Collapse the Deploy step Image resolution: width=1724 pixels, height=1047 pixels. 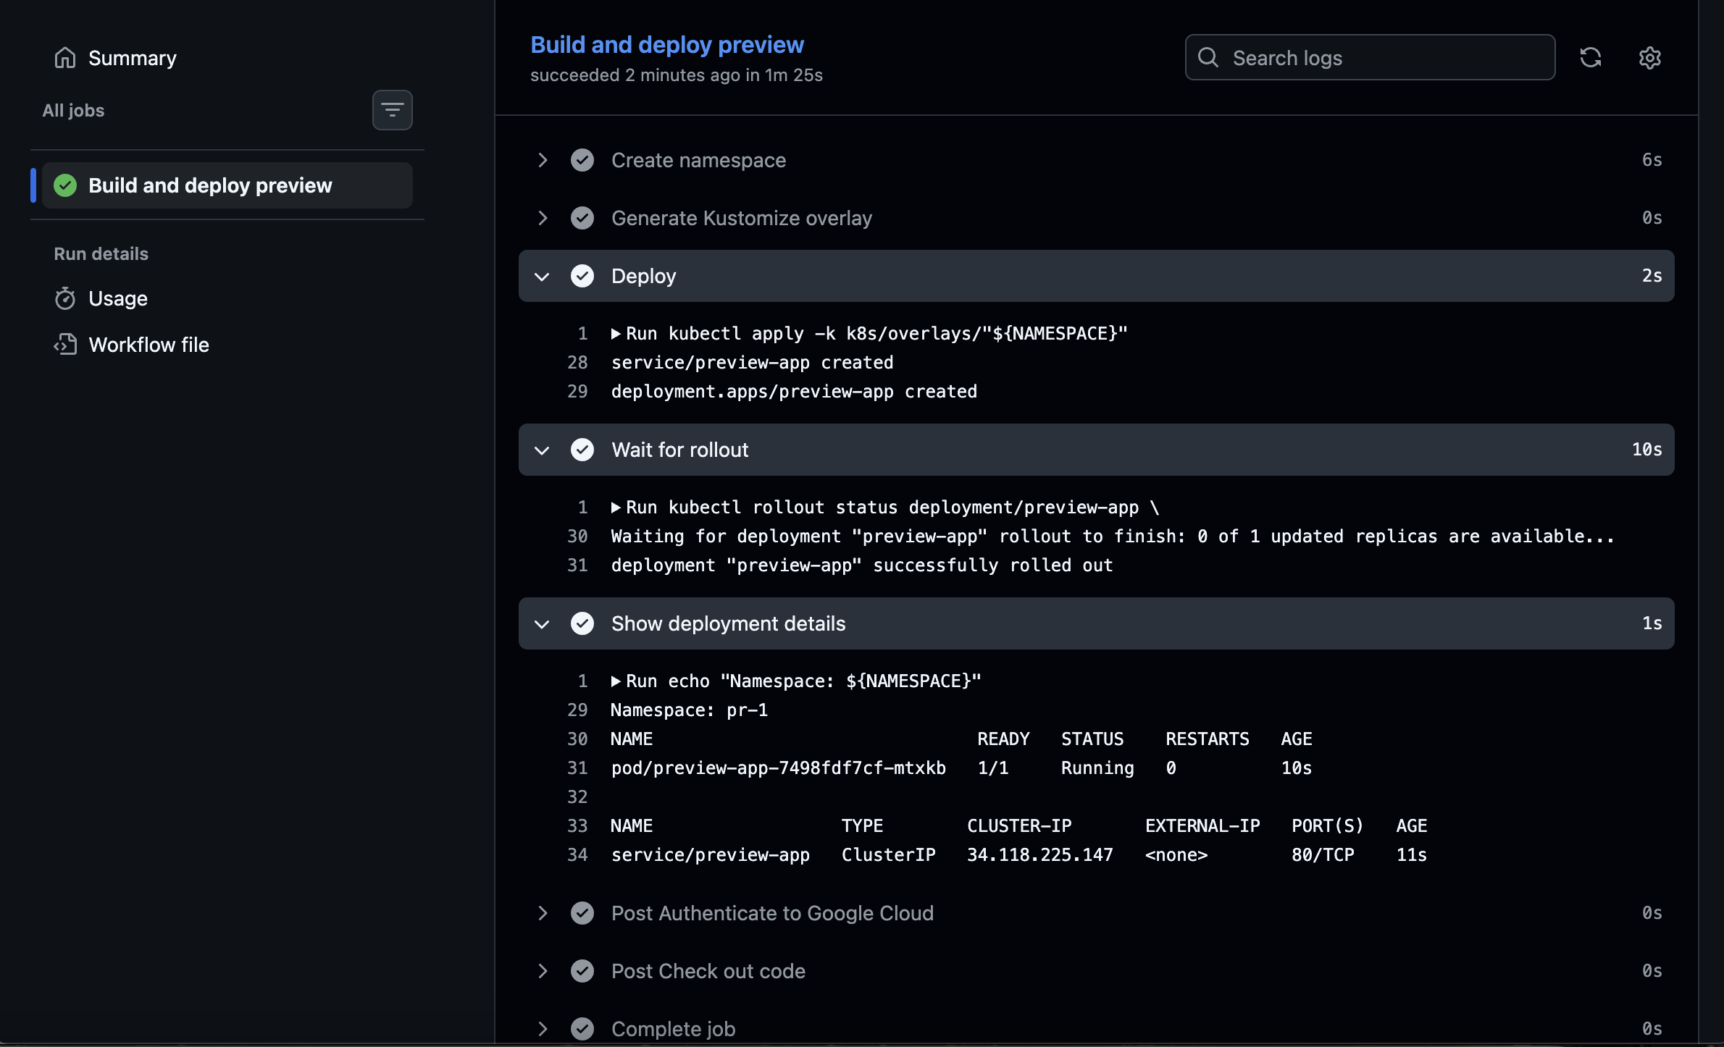tap(542, 277)
